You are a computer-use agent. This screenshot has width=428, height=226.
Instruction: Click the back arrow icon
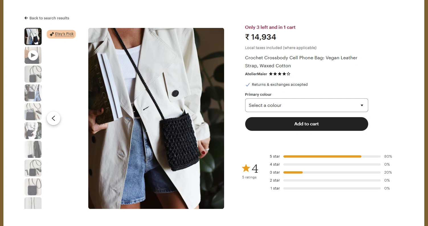(x=26, y=18)
